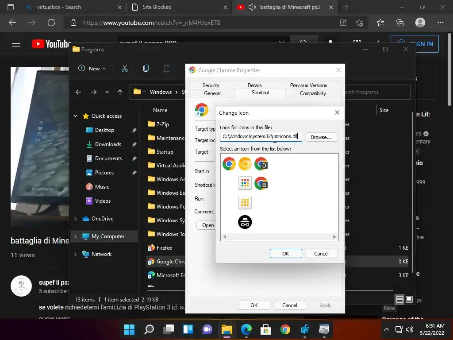Click the Cut scissors icon in Programs toolbar
The height and width of the screenshot is (340, 453).
pyautogui.click(x=124, y=68)
